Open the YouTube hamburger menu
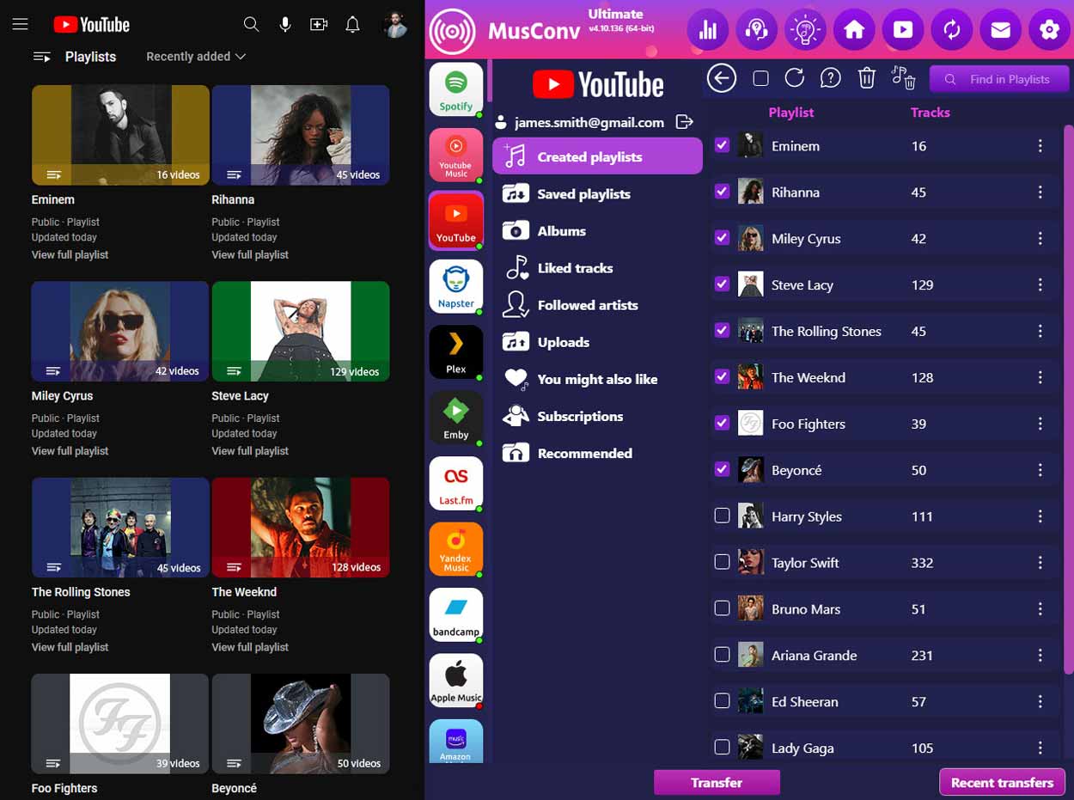Image resolution: width=1074 pixels, height=800 pixels. click(21, 25)
